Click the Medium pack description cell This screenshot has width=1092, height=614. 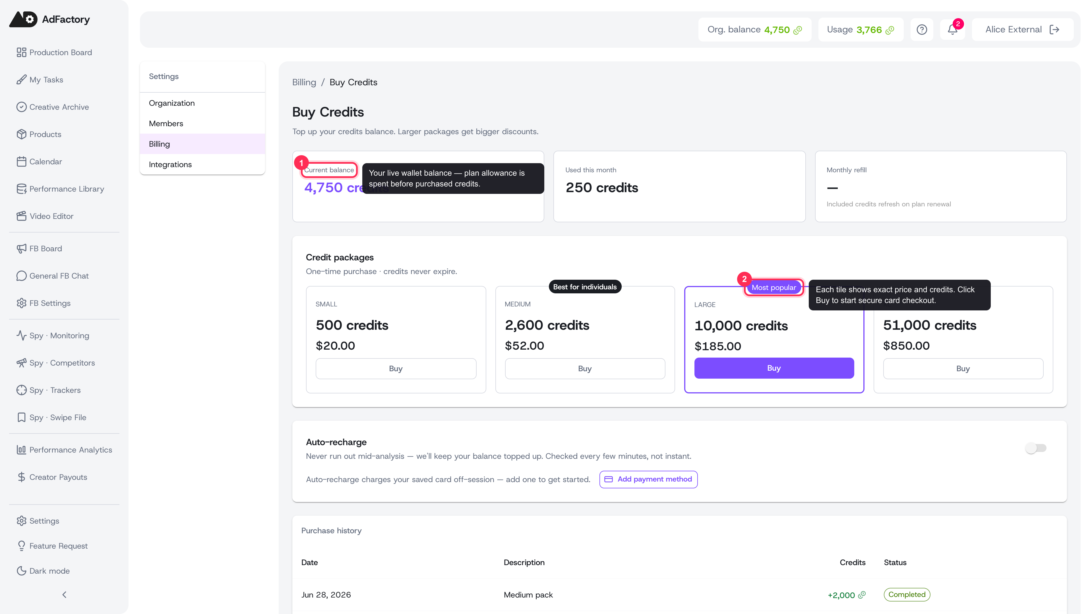pyautogui.click(x=528, y=594)
